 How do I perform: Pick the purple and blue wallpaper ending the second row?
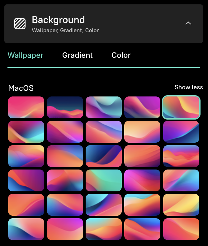(x=181, y=132)
